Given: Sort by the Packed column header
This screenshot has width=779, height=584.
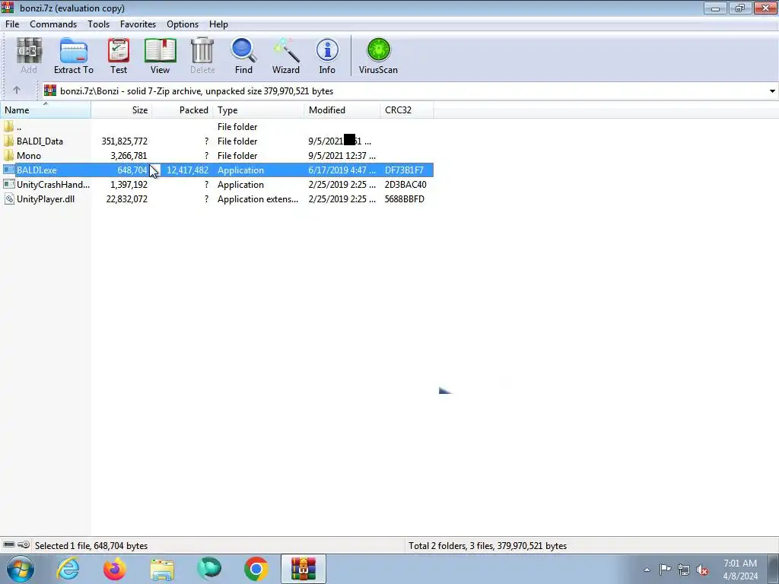Looking at the screenshot, I should pyautogui.click(x=183, y=109).
